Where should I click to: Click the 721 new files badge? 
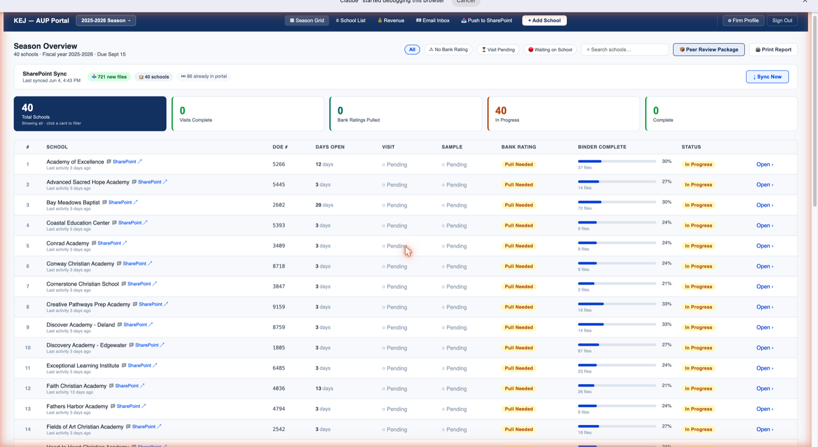109,77
